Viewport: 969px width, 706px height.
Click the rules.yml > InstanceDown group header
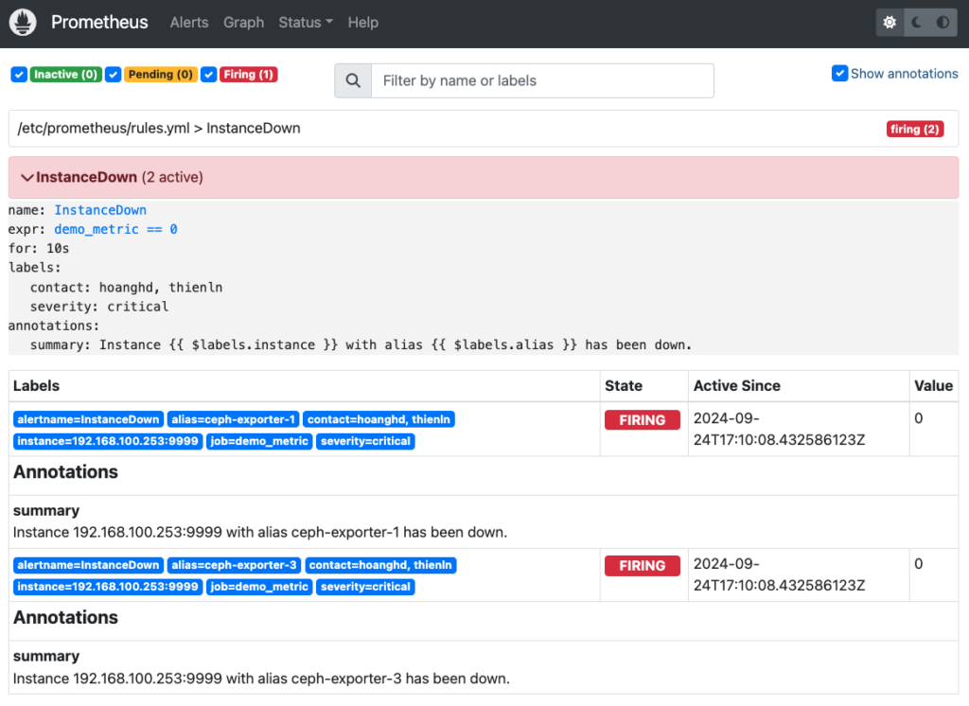click(484, 129)
